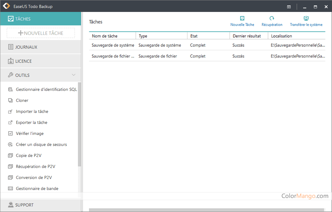Screen dimensions: 332x212
Task: Choose Exporter la tâche label
Action: 32,122
